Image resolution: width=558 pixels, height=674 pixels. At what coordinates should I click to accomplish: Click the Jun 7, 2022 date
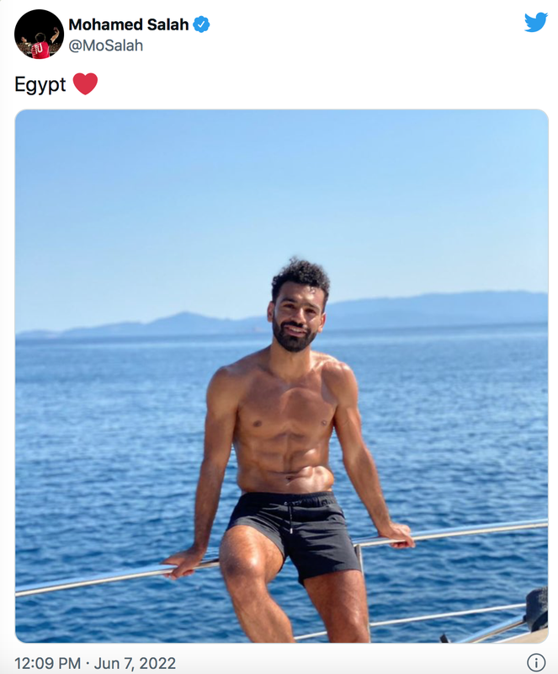pyautogui.click(x=135, y=663)
